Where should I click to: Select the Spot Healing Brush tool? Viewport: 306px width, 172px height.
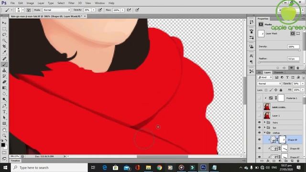point(4,58)
